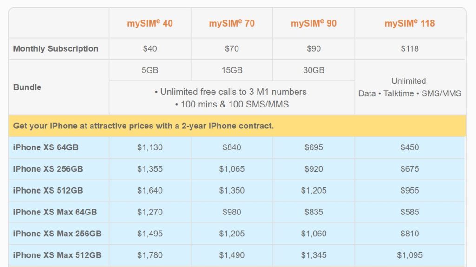476x267 pixels.
Task: Select the $118 monthly subscription cell
Action: pyautogui.click(x=410, y=49)
